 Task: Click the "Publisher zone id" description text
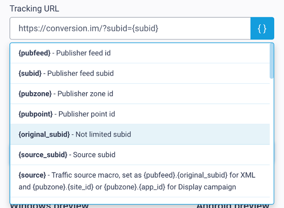pos(86,93)
